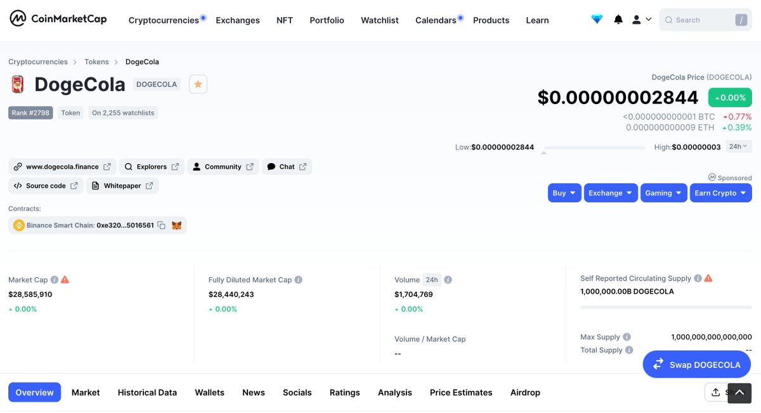Switch to the Historical Data tab
Viewport: 761px width, 413px height.
pyautogui.click(x=147, y=393)
